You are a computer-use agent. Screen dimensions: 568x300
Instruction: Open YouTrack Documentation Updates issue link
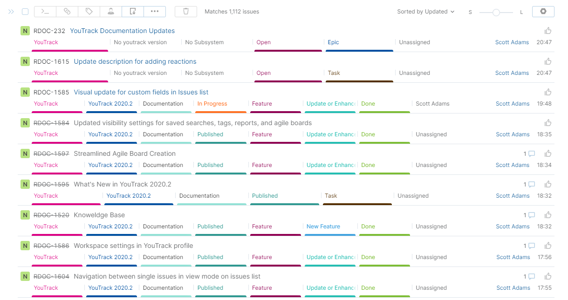(122, 31)
